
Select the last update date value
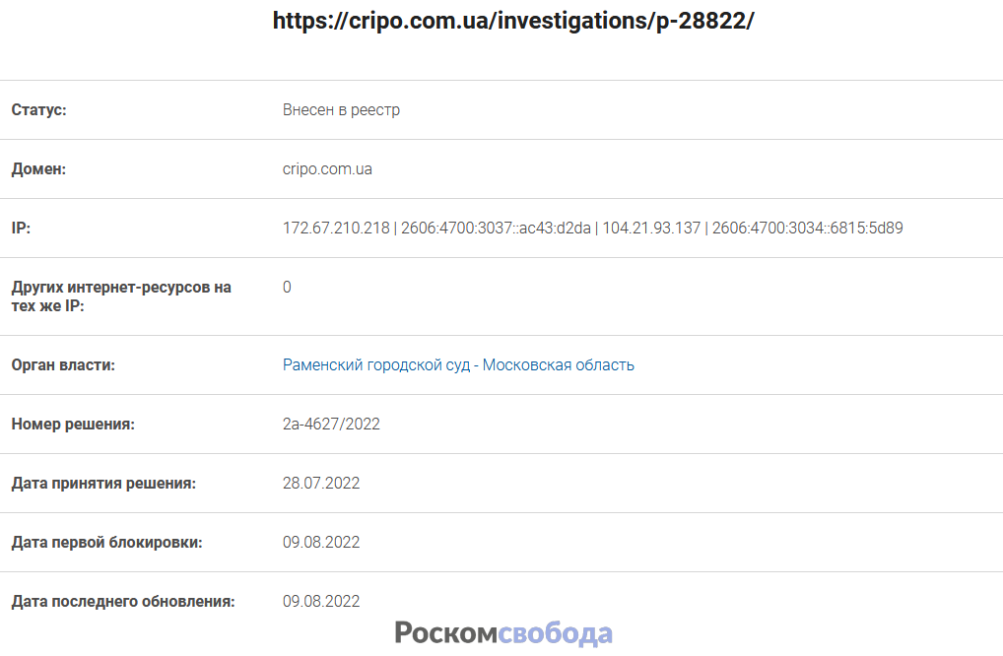pos(321,602)
